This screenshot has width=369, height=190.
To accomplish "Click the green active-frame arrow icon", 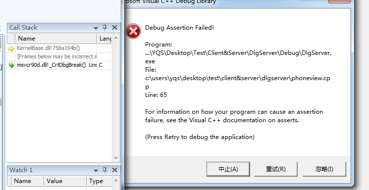I will [11, 65].
